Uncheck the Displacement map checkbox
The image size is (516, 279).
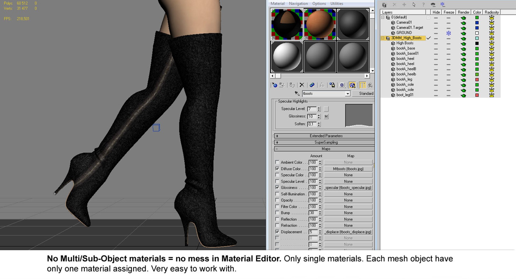click(277, 232)
